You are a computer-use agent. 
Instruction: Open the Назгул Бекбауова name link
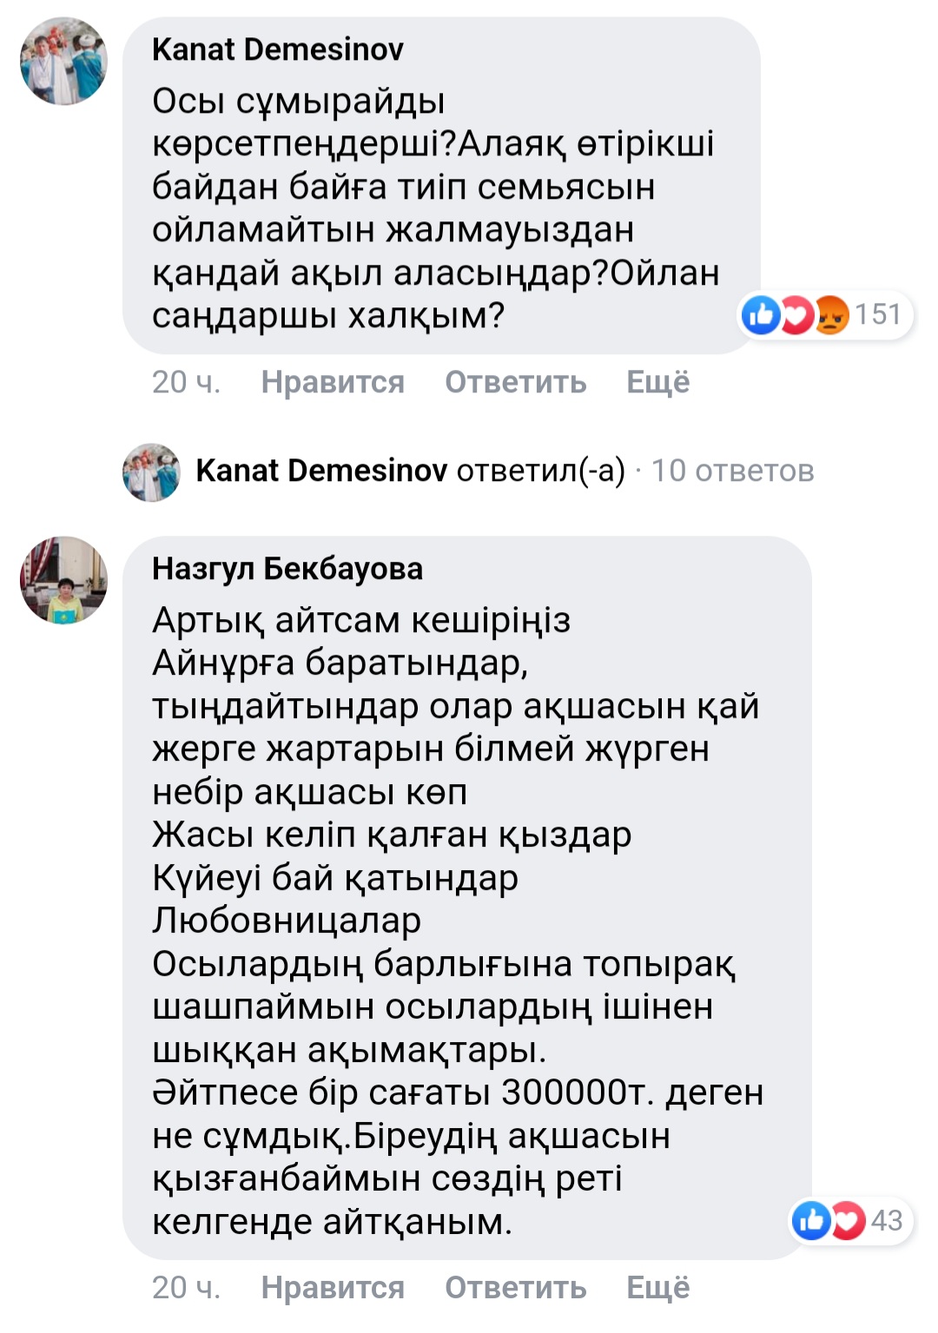(287, 569)
